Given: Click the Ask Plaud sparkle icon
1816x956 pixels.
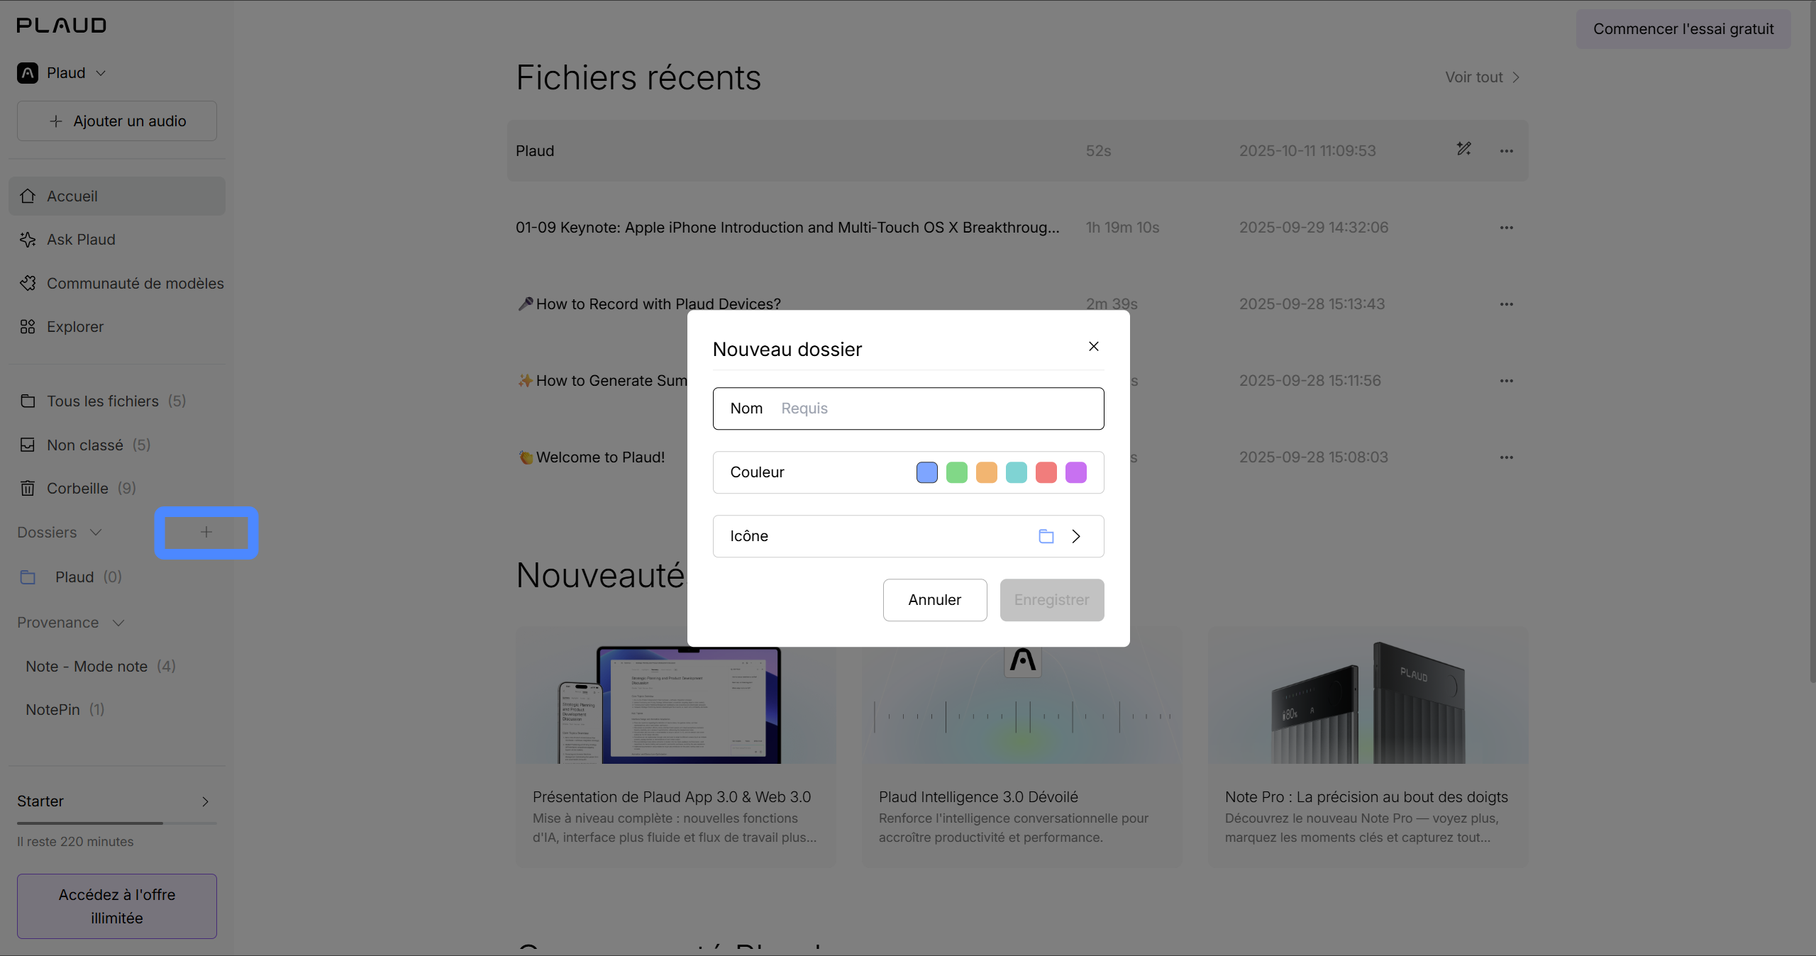Looking at the screenshot, I should 28,240.
